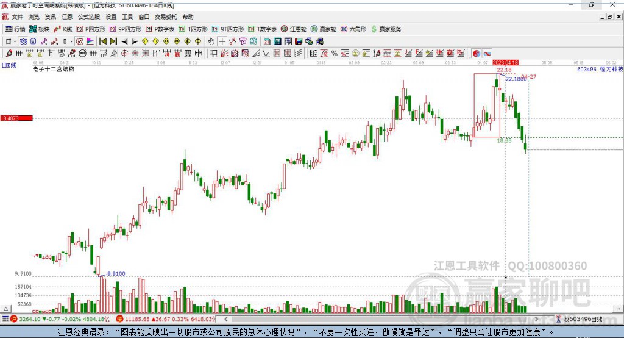The width and height of the screenshot is (624, 338).
Task: Open the 六角形 hexagon tool
Action: click(x=353, y=29)
